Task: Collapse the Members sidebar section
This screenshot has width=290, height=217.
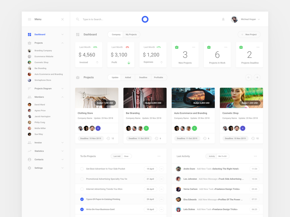Action: (x=62, y=97)
